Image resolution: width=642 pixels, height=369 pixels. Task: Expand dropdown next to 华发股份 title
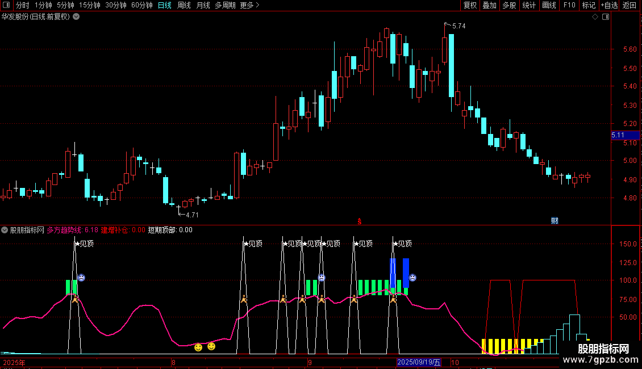76,16
